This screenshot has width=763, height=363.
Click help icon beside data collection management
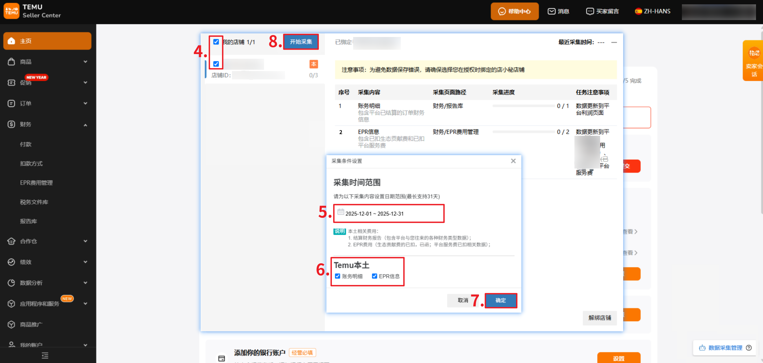coord(749,348)
